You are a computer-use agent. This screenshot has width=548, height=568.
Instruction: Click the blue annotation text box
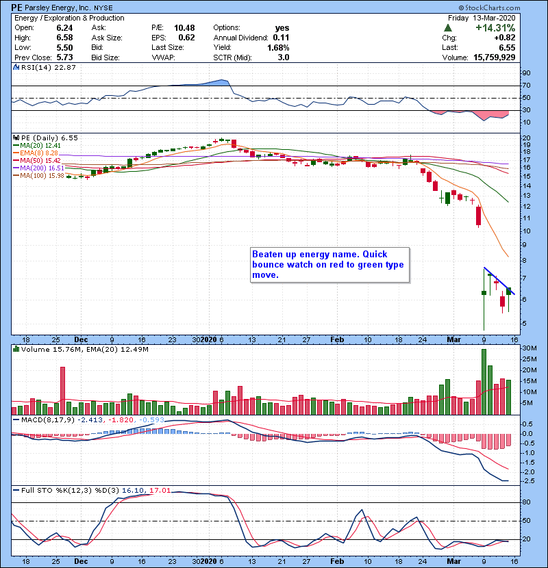pyautogui.click(x=329, y=265)
